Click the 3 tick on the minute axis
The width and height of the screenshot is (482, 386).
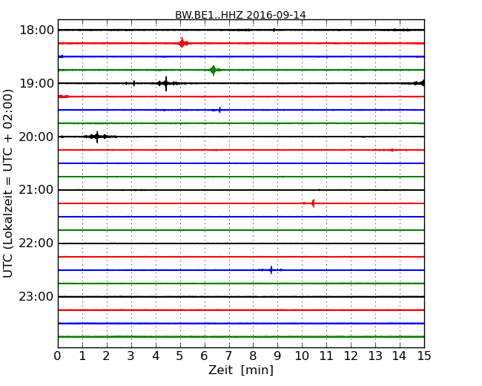(131, 356)
